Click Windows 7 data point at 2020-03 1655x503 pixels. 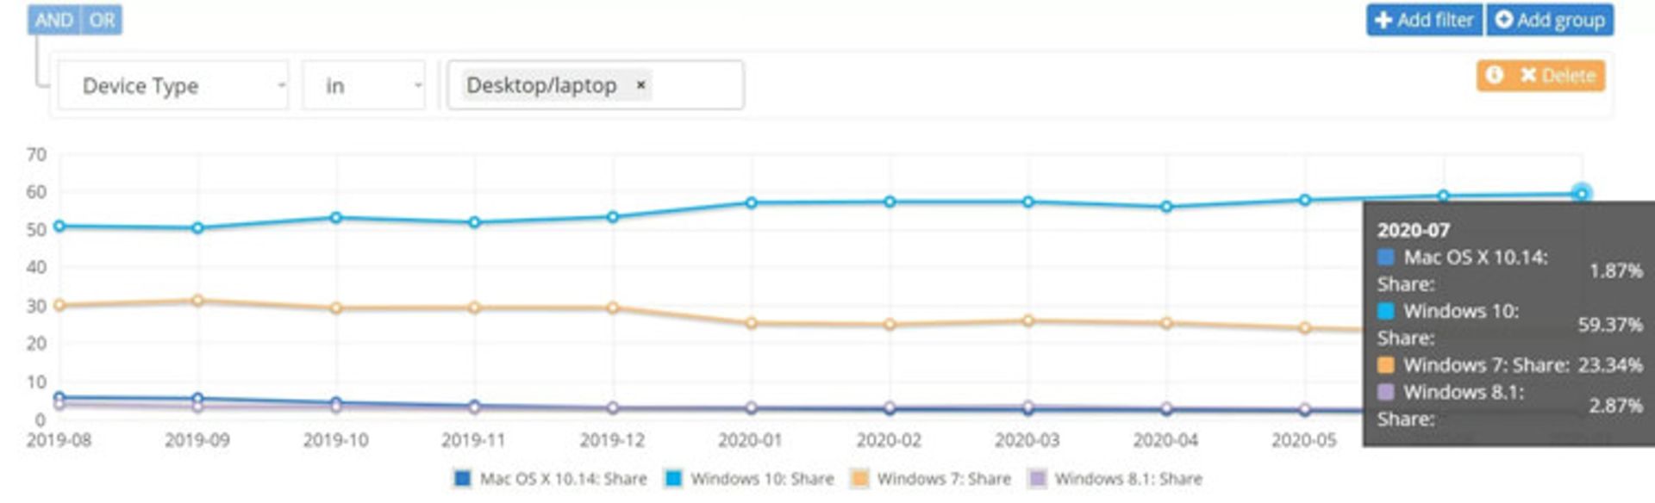point(1027,320)
